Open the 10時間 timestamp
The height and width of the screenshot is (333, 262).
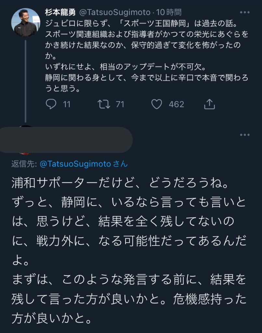pyautogui.click(x=169, y=12)
